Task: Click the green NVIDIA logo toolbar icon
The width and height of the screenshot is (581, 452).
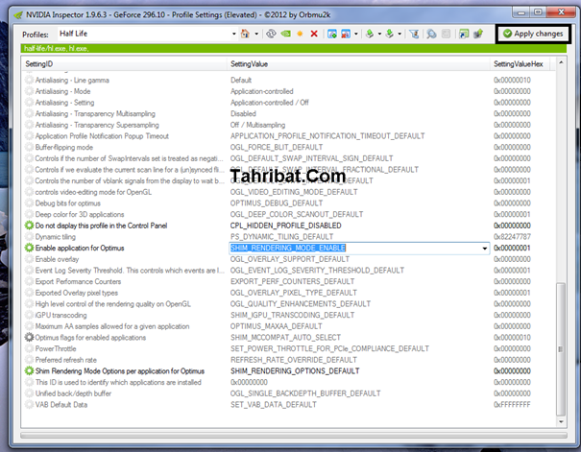Action: 286,34
